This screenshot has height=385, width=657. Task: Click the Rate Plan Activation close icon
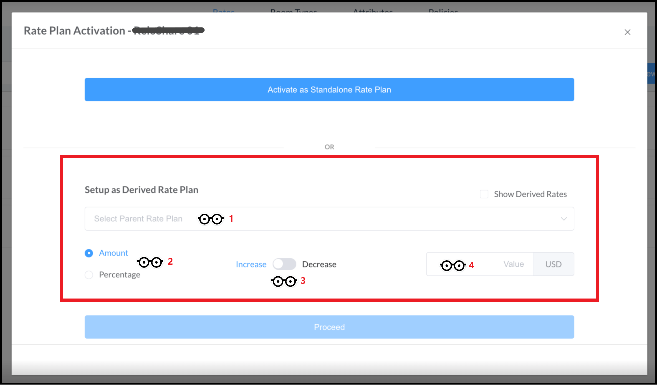click(628, 32)
